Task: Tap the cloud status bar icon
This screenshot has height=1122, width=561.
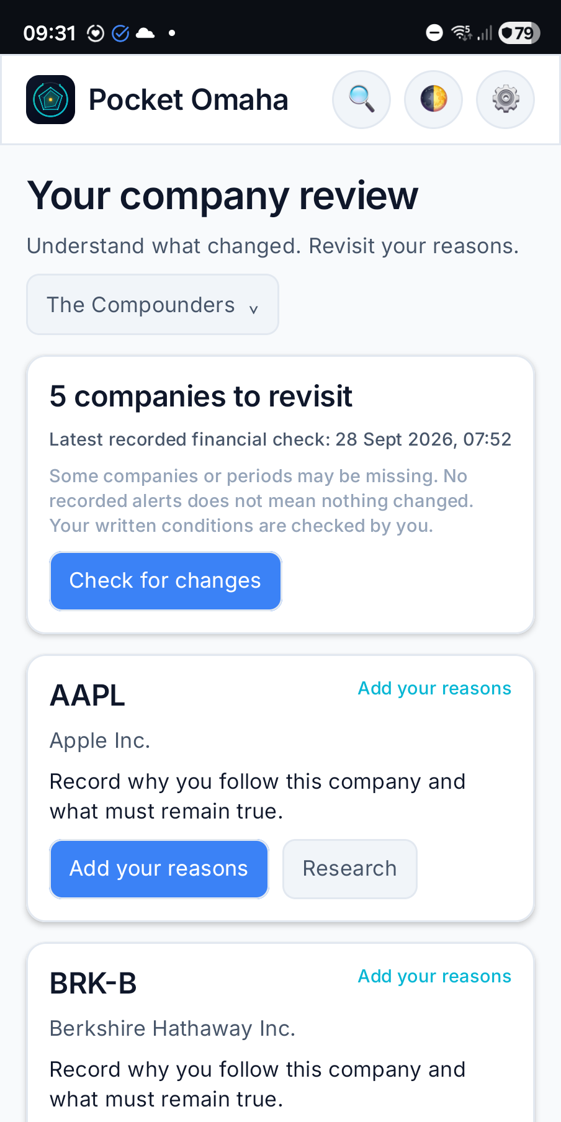Action: 145,33
